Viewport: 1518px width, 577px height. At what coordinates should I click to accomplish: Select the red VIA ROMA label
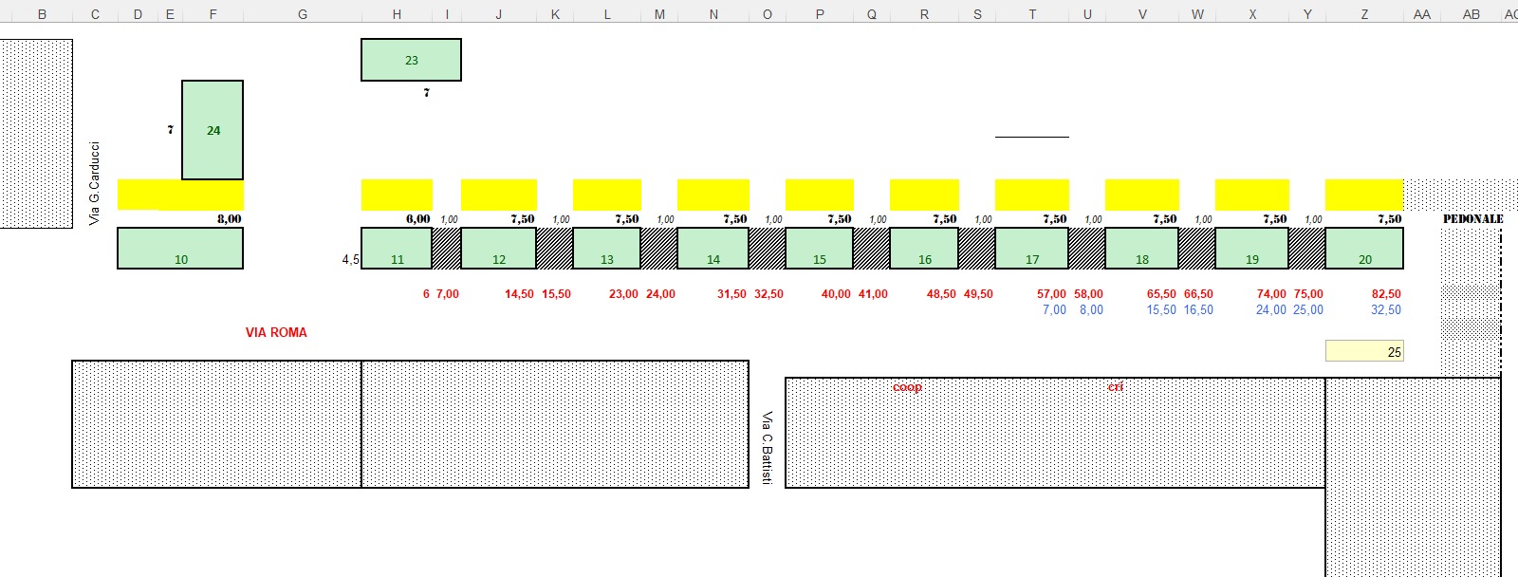(276, 332)
